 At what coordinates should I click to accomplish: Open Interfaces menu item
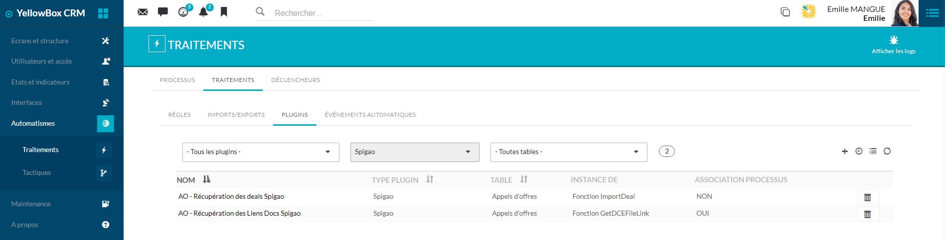pos(26,102)
